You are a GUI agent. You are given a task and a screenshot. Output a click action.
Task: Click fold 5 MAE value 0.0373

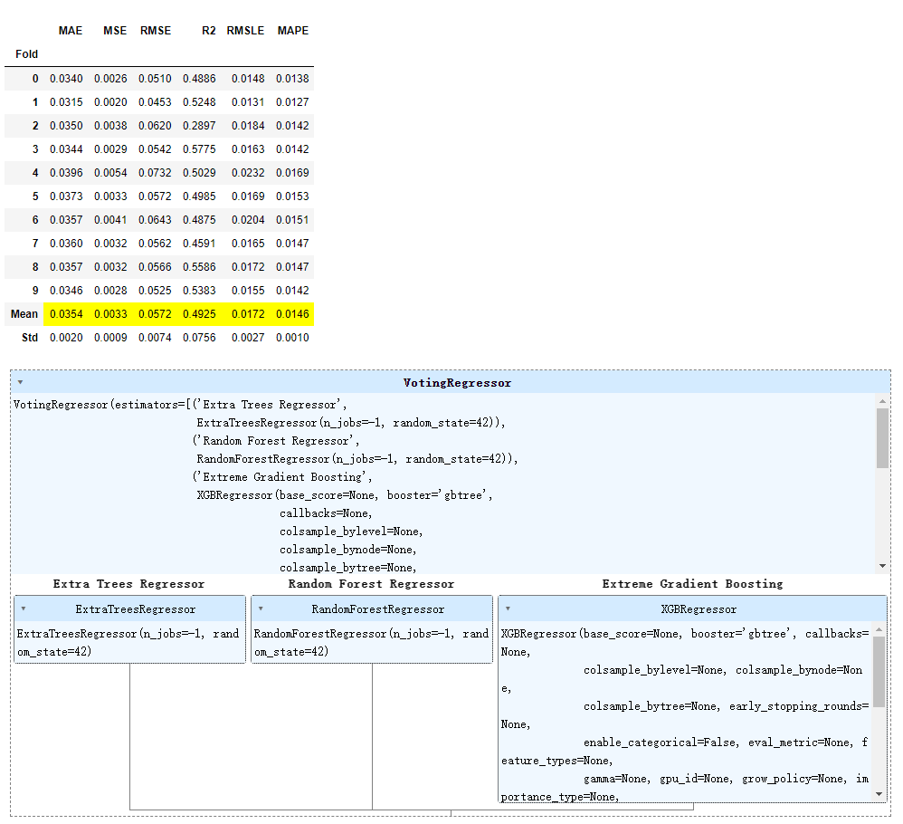[66, 196]
